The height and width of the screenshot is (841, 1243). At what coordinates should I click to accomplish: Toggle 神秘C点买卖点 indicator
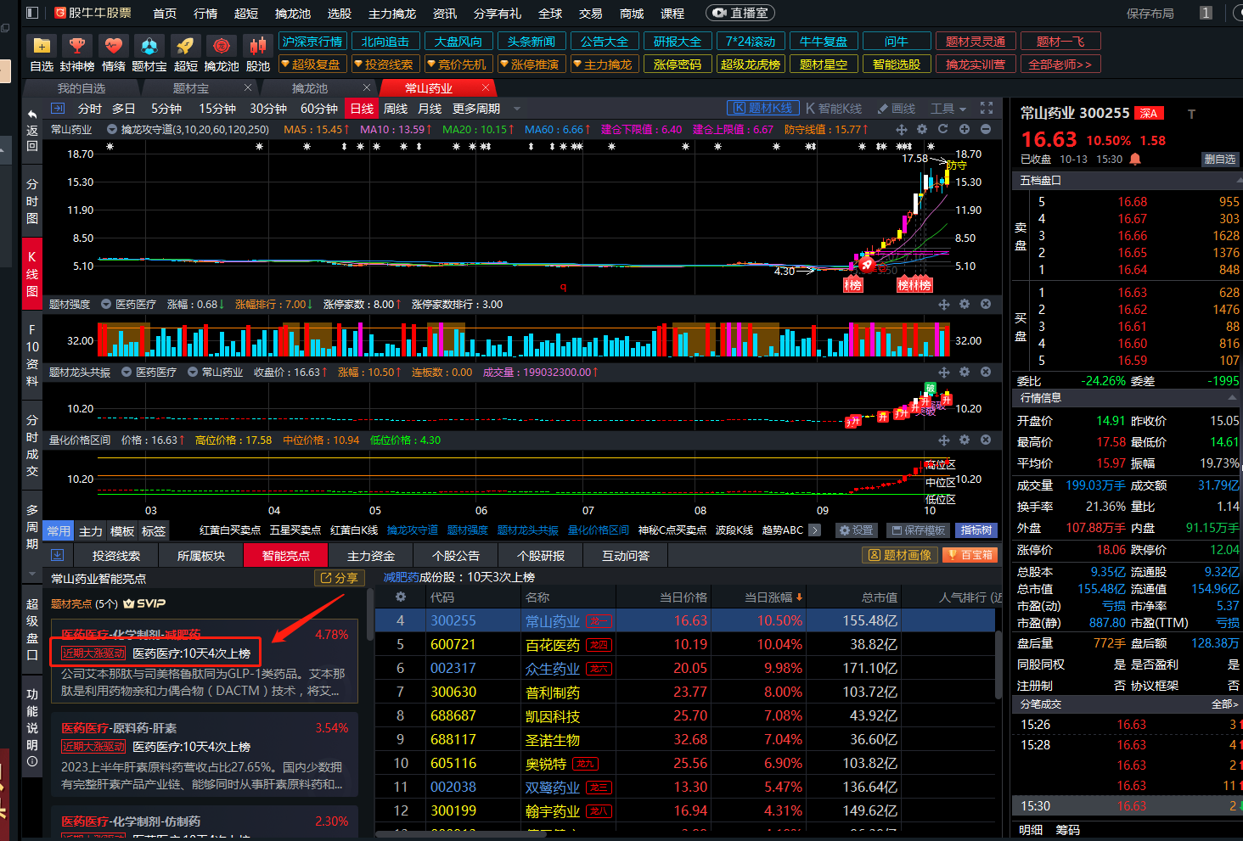(x=672, y=530)
